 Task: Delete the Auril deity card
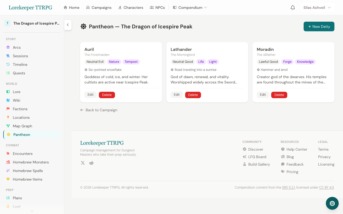pos(107,95)
